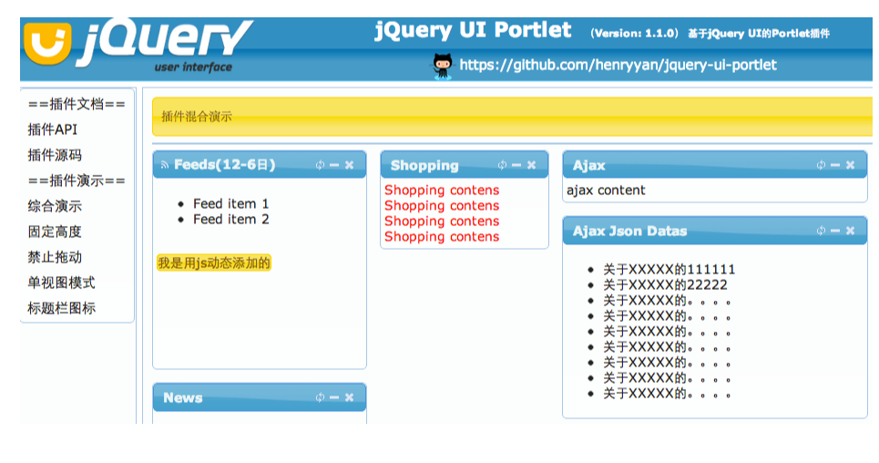Click 关于XXXXX的111111 list item
The height and width of the screenshot is (463, 879).
tap(669, 270)
